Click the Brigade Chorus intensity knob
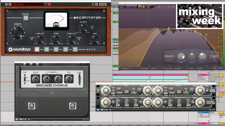This screenshot has width=225, height=126. coord(35,79)
